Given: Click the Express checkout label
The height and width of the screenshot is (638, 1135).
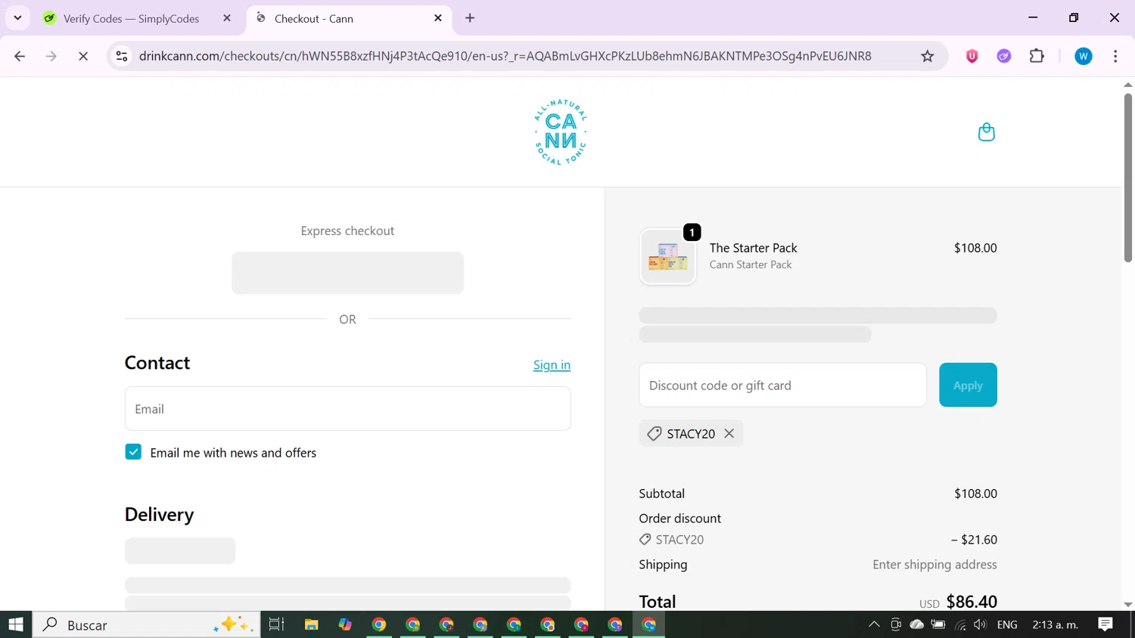Looking at the screenshot, I should tap(347, 231).
